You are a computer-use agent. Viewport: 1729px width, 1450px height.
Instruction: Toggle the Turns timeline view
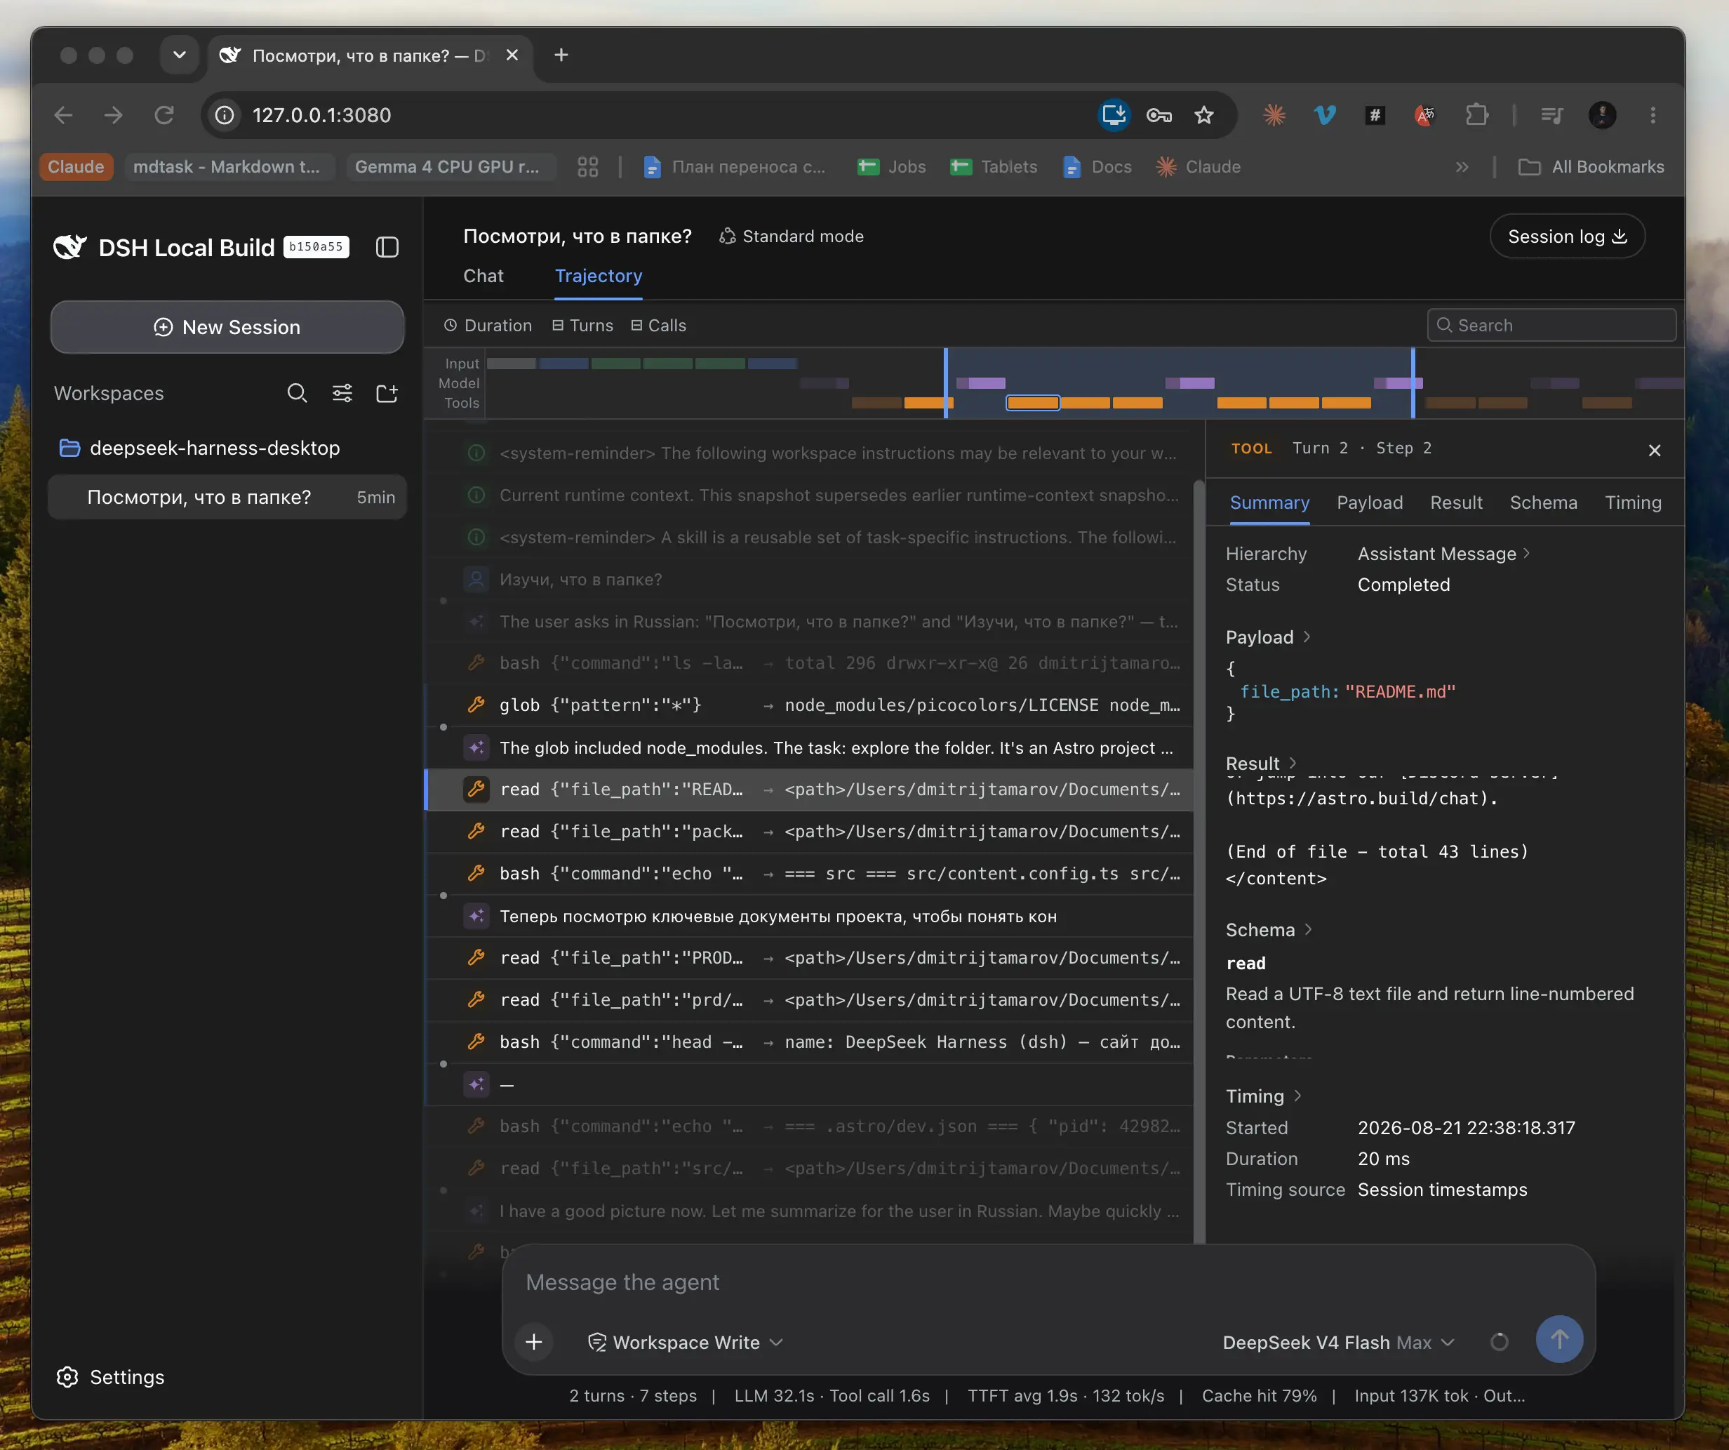tap(583, 326)
